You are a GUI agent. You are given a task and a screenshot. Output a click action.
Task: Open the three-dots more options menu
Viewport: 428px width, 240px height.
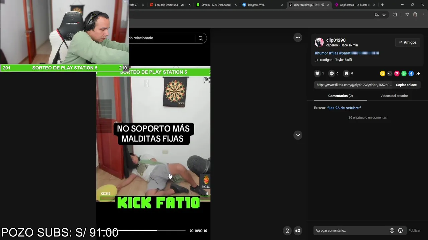coord(298,37)
